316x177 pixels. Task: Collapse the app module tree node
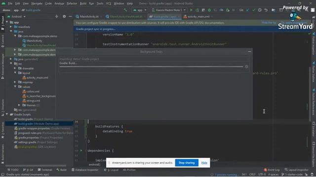[7, 22]
